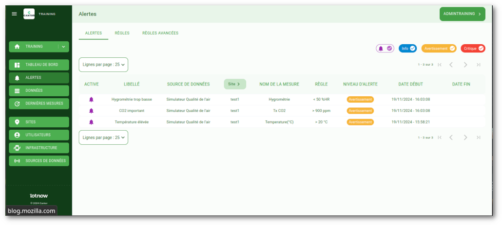The image size is (502, 225).
Task: Expand the TRAINING site selector dropdown
Action: click(x=63, y=47)
